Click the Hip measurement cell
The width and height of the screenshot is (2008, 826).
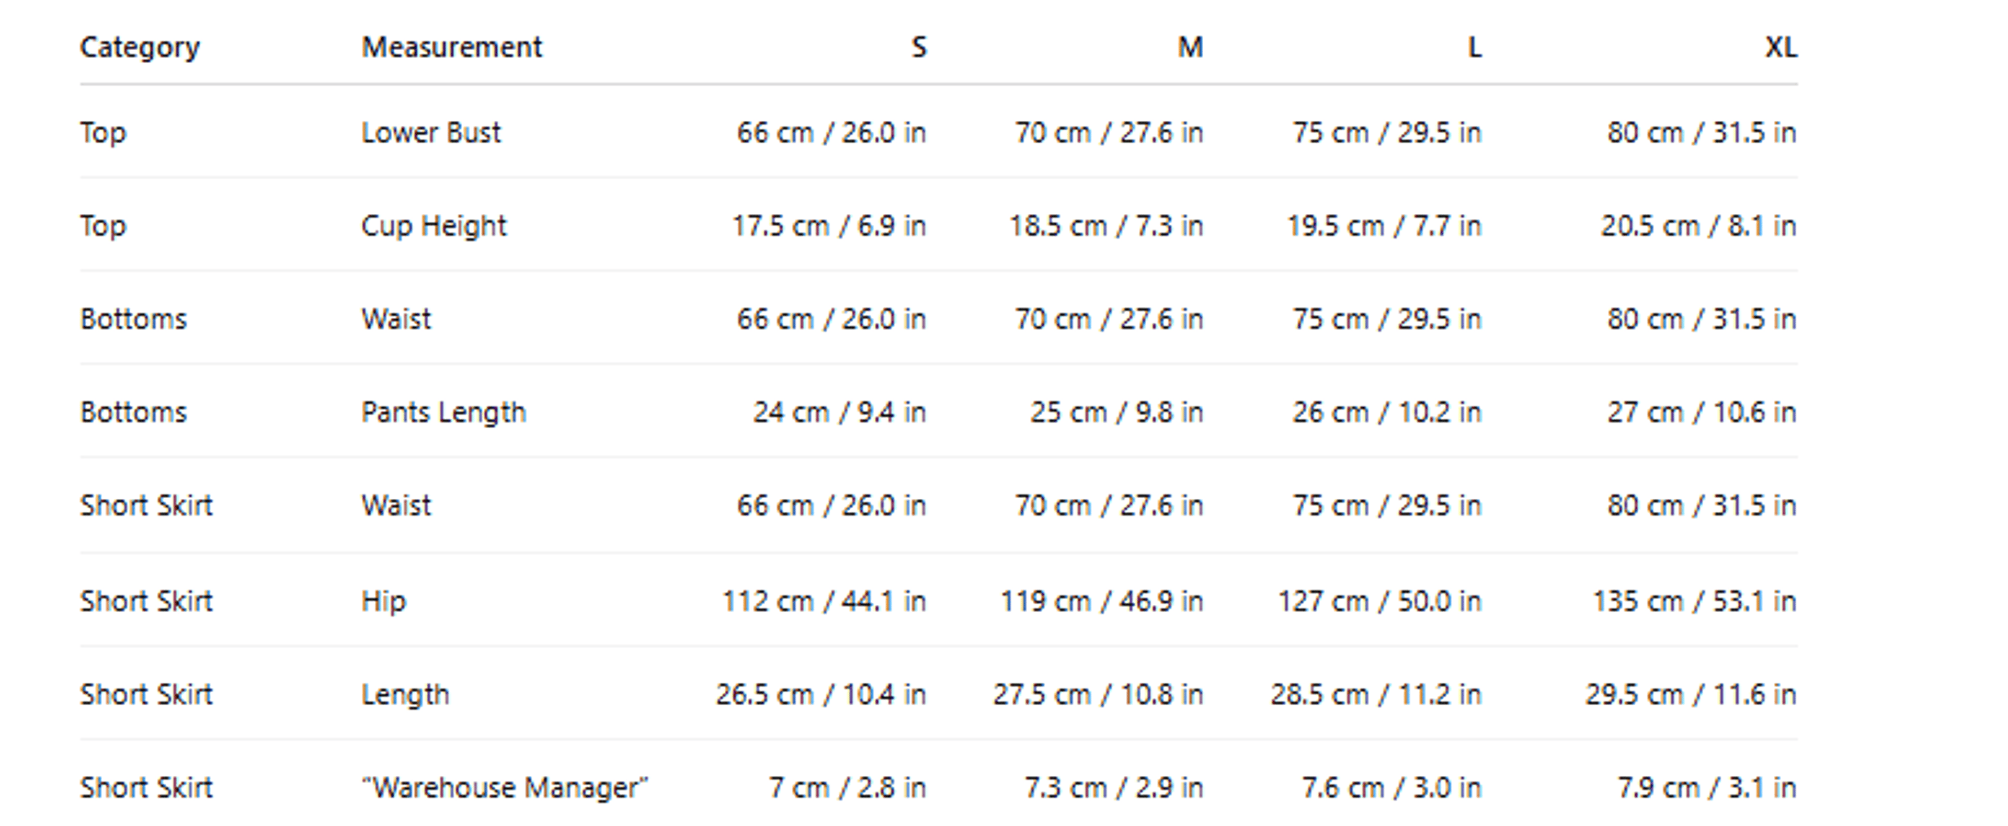click(x=383, y=602)
